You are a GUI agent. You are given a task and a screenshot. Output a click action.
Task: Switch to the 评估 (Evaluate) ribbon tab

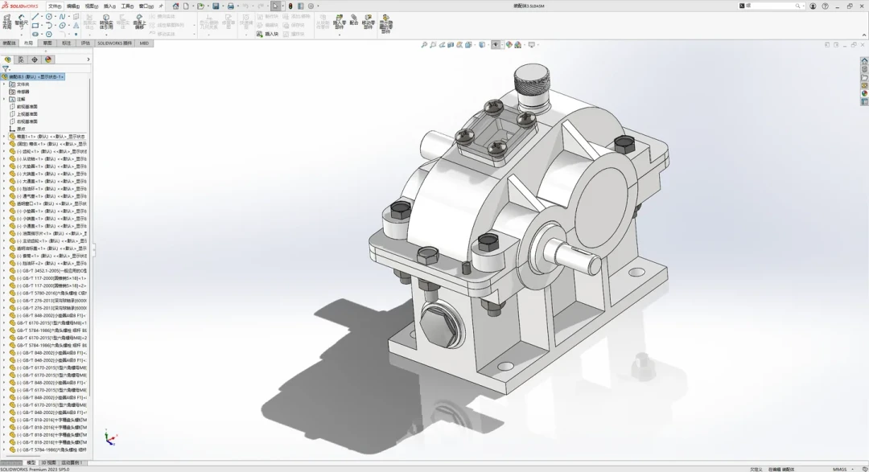(85, 43)
